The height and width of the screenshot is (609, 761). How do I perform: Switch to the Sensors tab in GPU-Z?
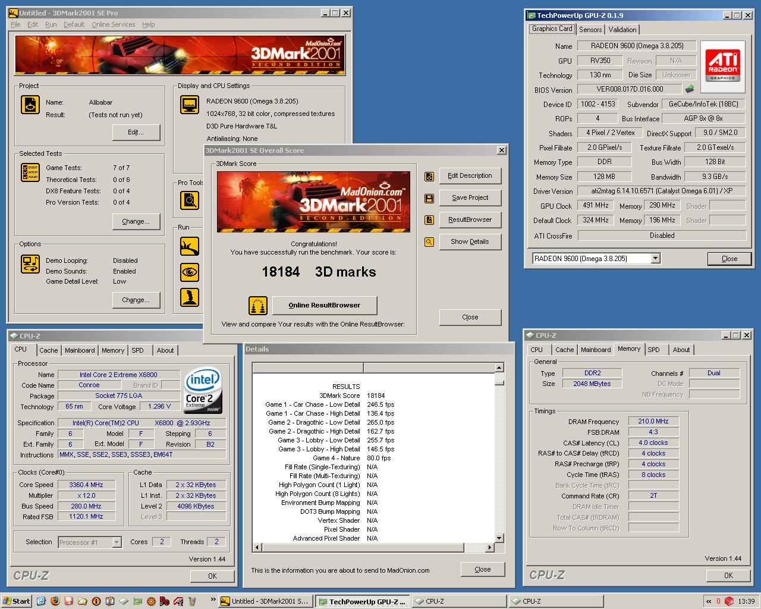click(x=590, y=29)
